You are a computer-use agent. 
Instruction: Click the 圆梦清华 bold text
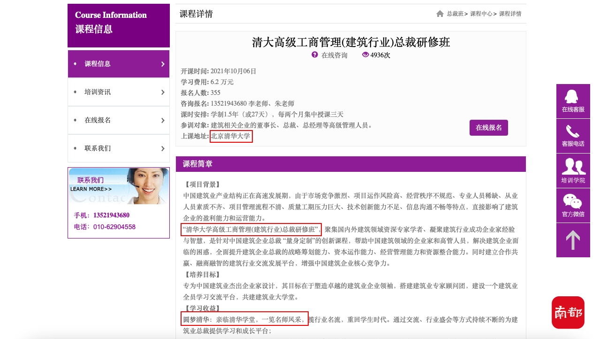(196, 320)
